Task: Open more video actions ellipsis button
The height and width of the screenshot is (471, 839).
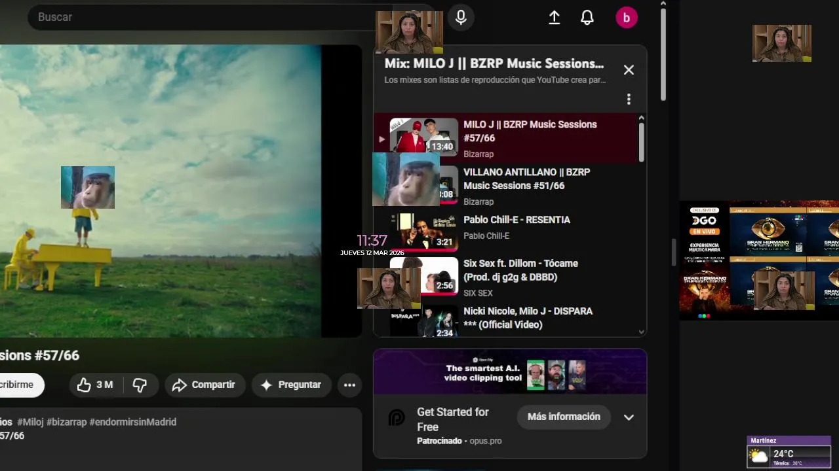Action: [x=350, y=385]
